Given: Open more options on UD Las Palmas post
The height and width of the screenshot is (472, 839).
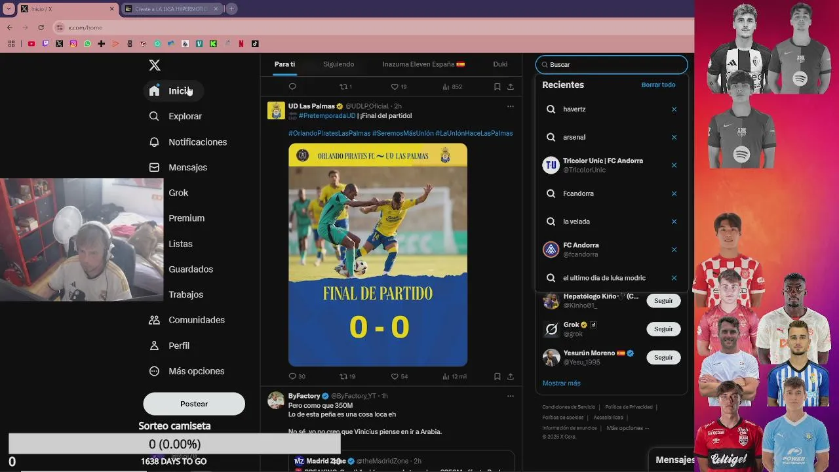Looking at the screenshot, I should (511, 106).
